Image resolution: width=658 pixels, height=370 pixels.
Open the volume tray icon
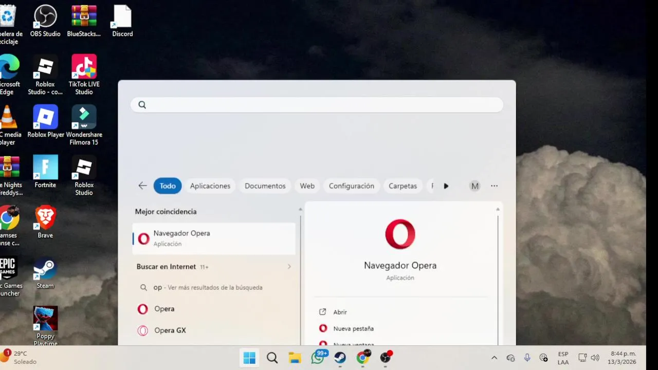tap(595, 358)
